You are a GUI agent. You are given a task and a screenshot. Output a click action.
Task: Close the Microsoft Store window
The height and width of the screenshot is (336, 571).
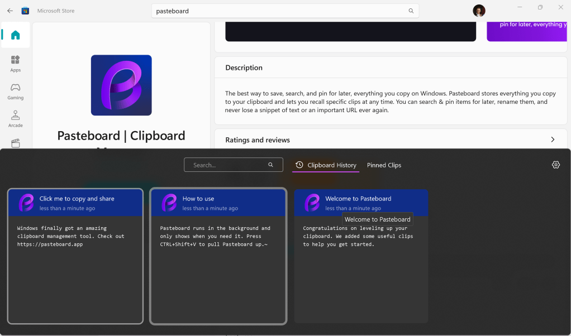pos(561,7)
